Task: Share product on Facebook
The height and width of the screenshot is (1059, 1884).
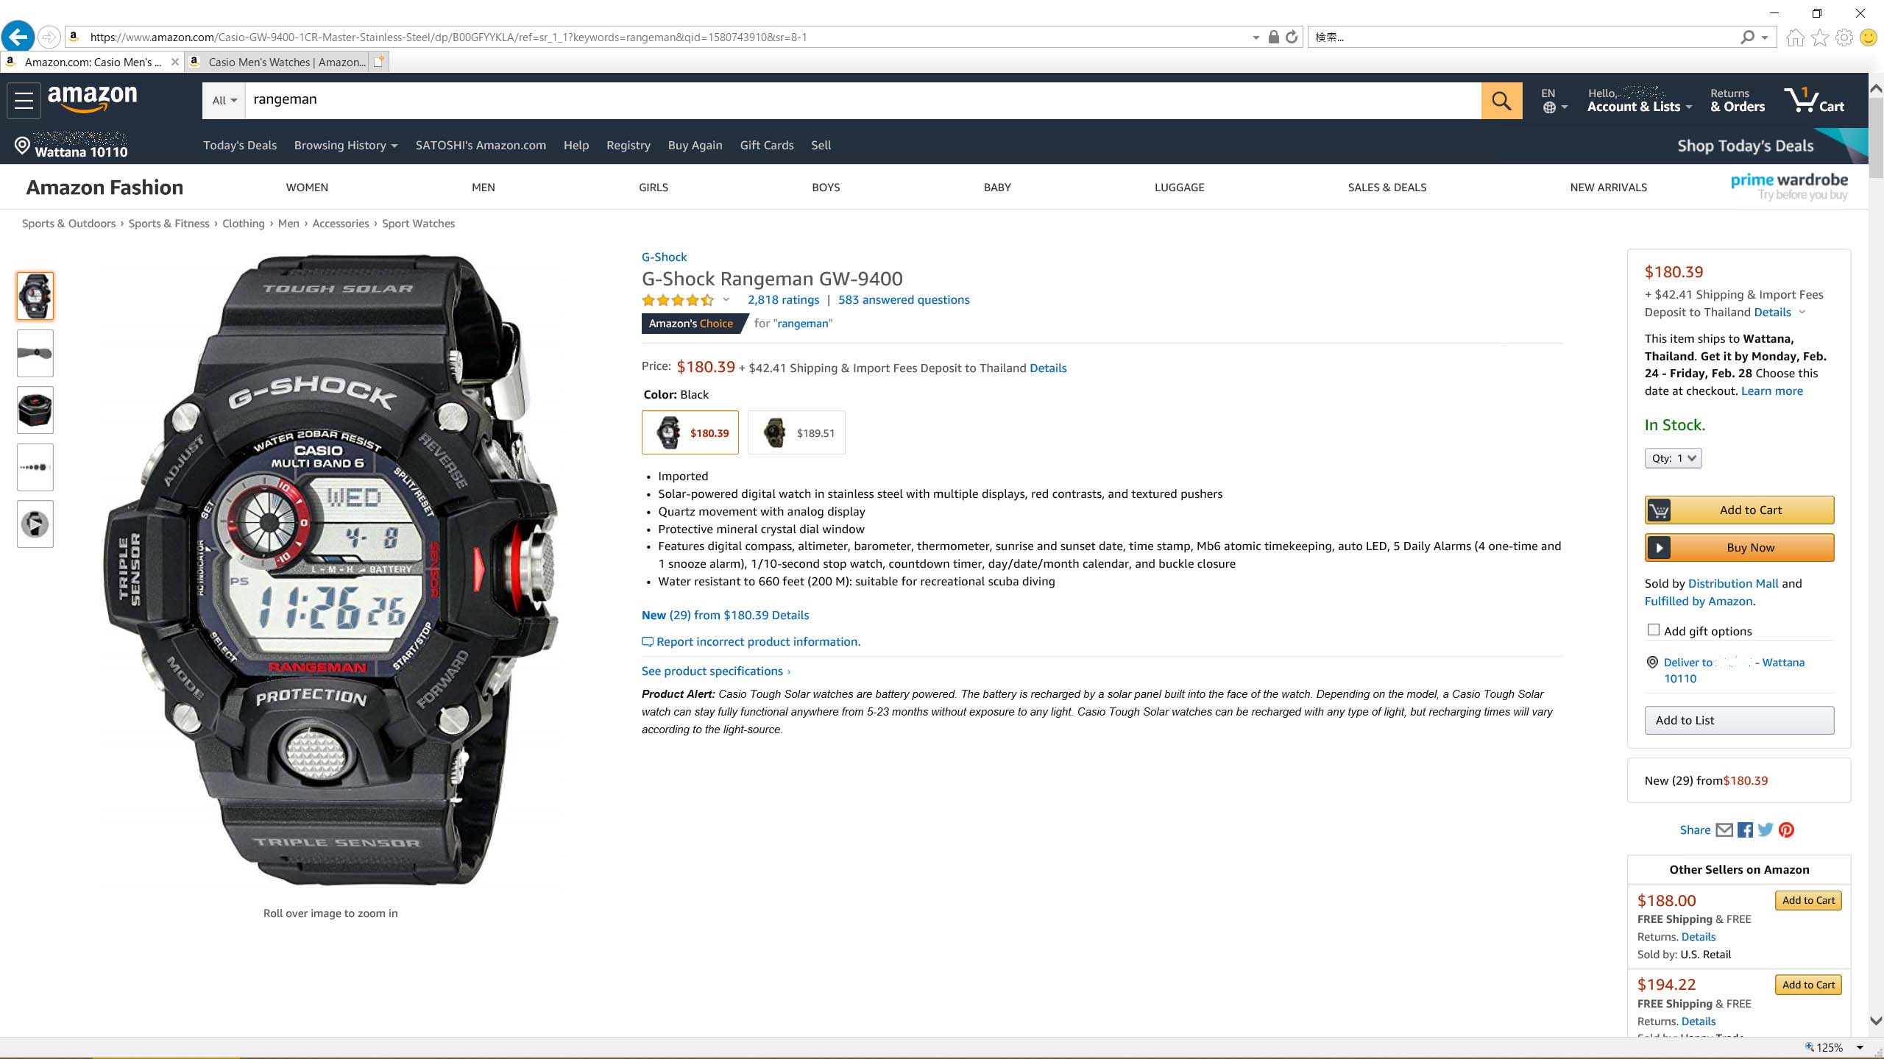Action: 1745,830
